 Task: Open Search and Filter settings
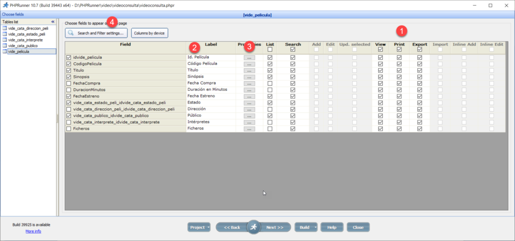pyautogui.click(x=97, y=33)
